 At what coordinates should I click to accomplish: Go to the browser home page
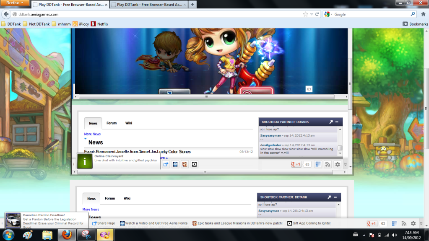[423, 14]
